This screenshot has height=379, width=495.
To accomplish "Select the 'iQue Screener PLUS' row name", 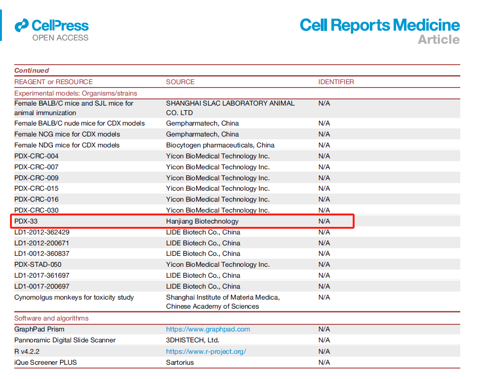I will pos(46,363).
